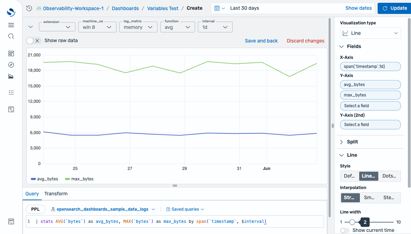This screenshot has width=411, height=234.
Task: Click the Last 30 days time range
Action: [244, 8]
